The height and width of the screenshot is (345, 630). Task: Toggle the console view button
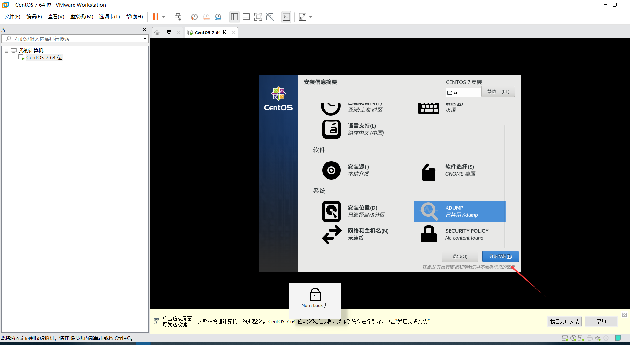[x=286, y=17]
